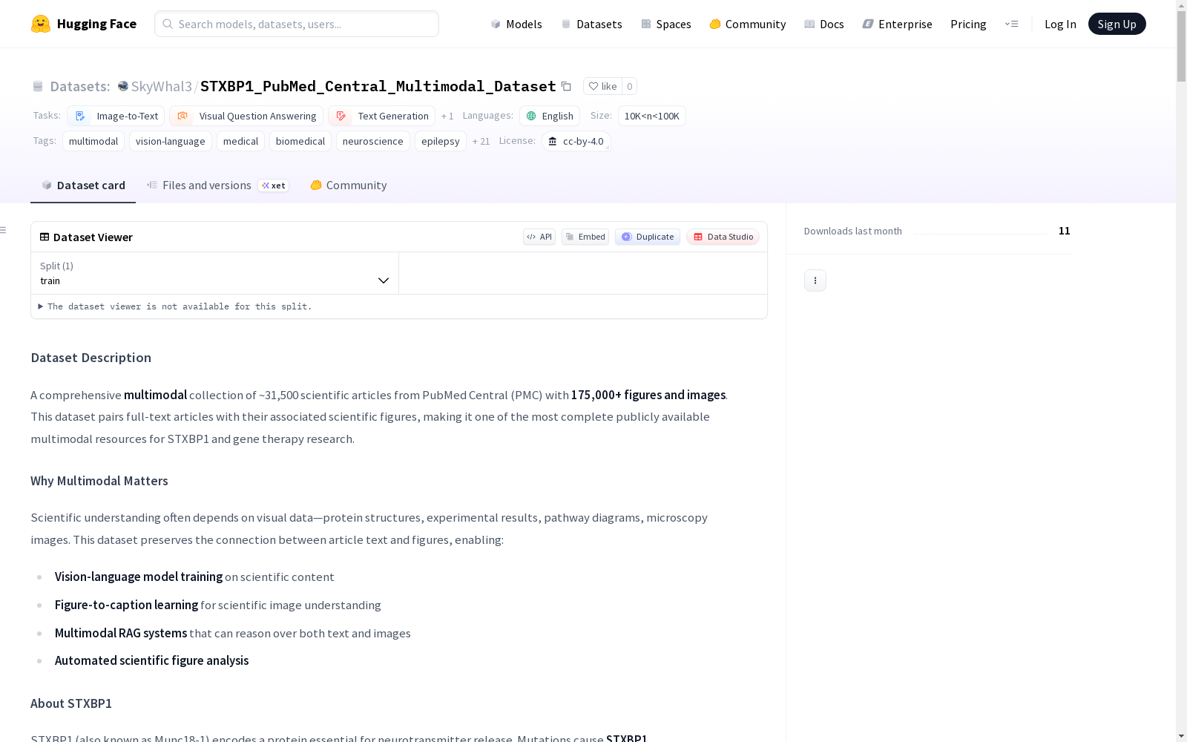Click the heart like button

coord(602,86)
